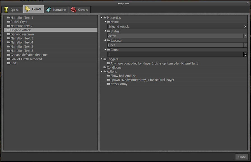Image resolution: width=251 pixels, height=162 pixels.
Task: Click the trophy icon on Quests tab
Action: point(6,10)
